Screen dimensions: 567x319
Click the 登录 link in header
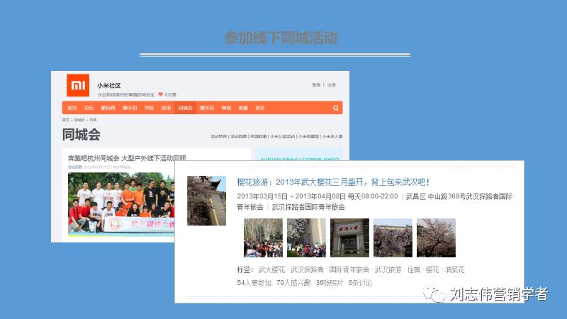coord(316,84)
